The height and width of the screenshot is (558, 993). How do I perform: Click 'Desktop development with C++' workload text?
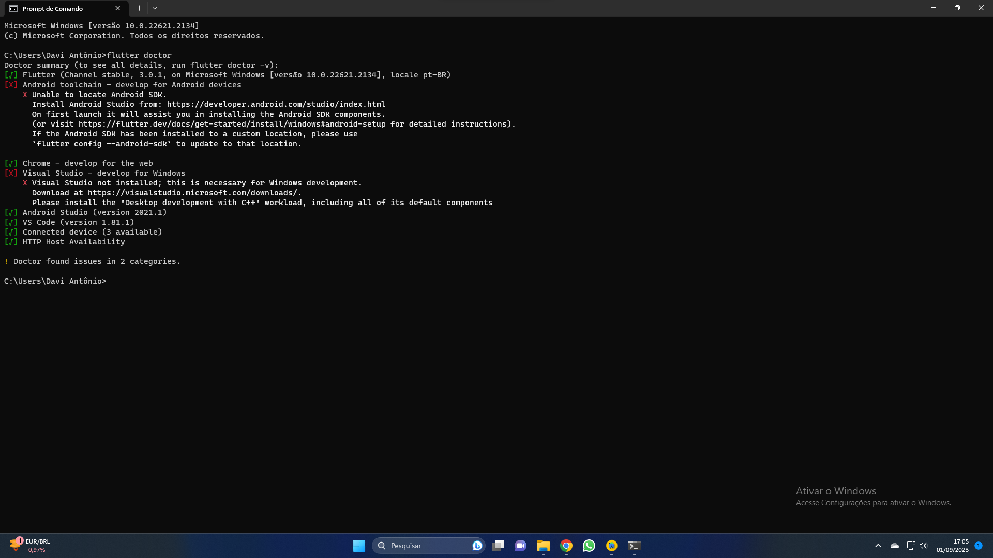click(190, 203)
